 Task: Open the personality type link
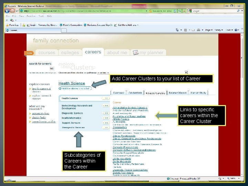point(41,113)
